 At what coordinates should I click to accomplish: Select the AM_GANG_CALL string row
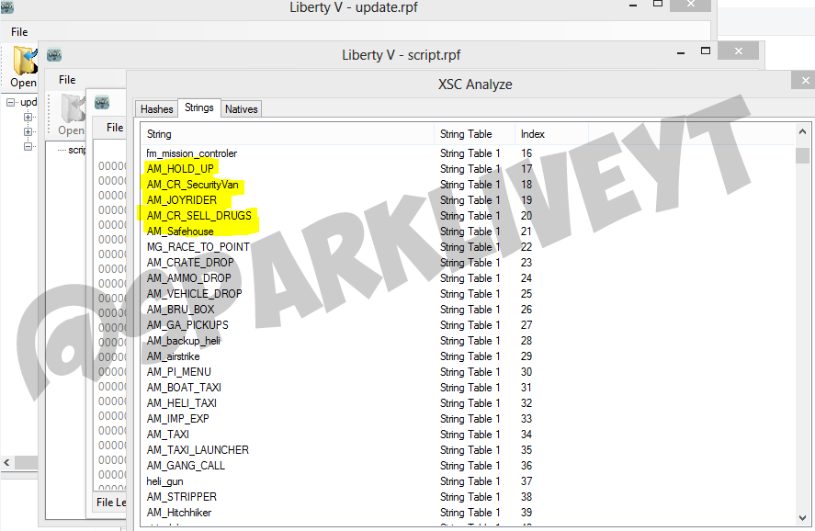click(x=468, y=465)
